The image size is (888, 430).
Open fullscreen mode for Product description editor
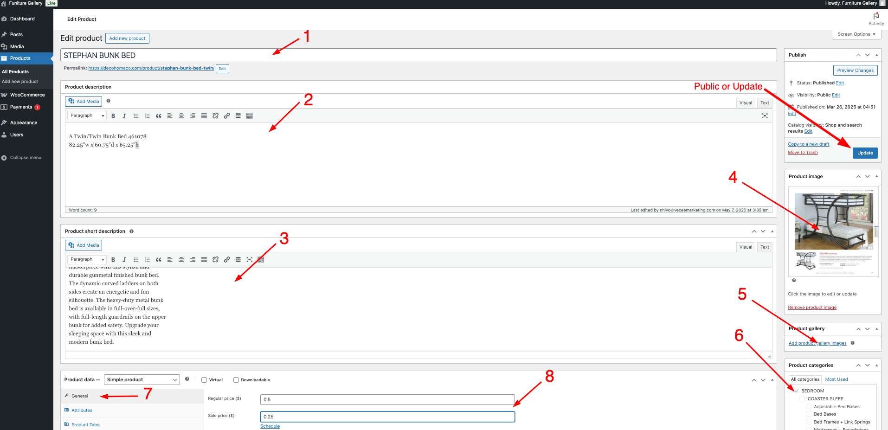pyautogui.click(x=765, y=116)
